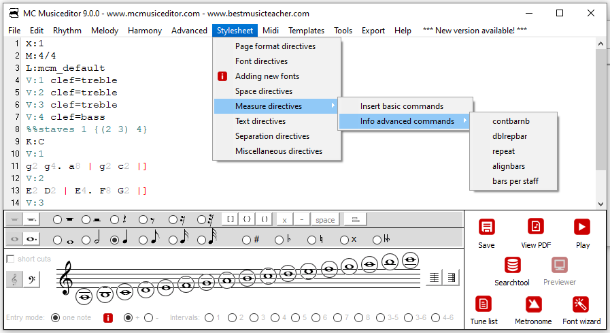The width and height of the screenshot is (610, 333).
Task: Choose bars per staff command
Action: (515, 181)
